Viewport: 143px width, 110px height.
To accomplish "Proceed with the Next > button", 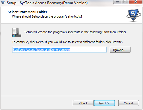I will coord(104,103).
